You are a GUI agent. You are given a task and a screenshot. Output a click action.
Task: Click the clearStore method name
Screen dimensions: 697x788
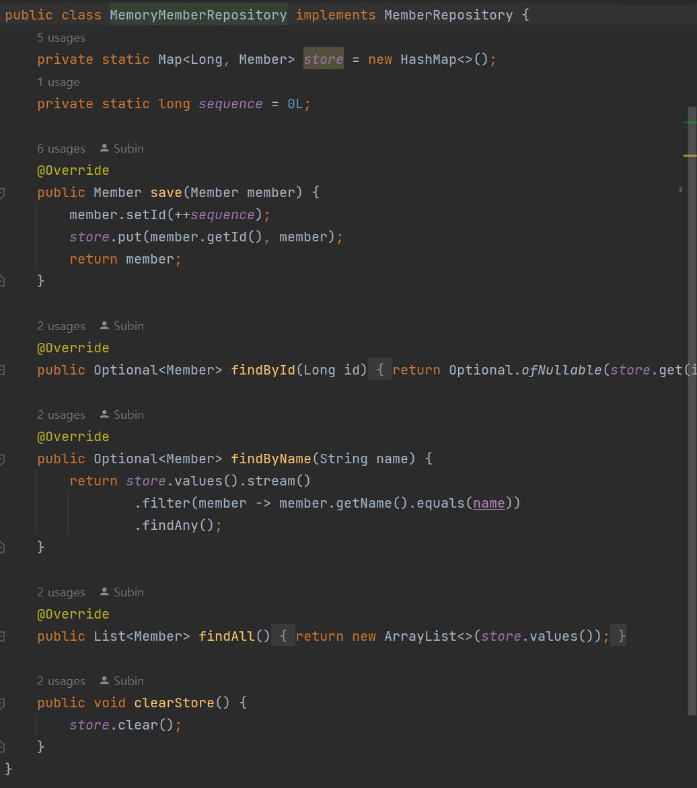pos(174,703)
